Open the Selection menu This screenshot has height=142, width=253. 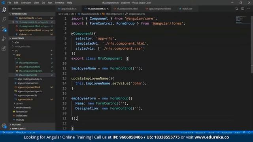pos(26,3)
